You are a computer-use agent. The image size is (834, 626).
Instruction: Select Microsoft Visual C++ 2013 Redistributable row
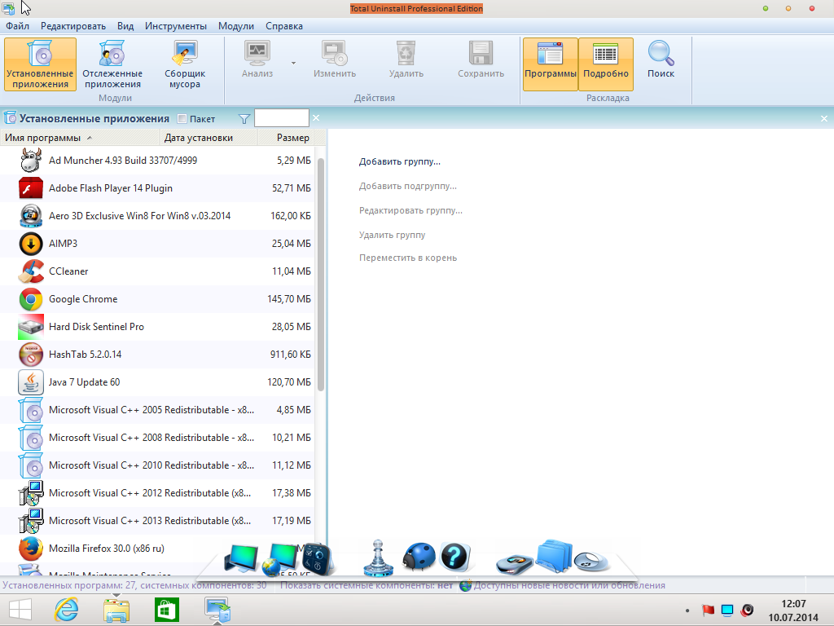[x=157, y=521]
